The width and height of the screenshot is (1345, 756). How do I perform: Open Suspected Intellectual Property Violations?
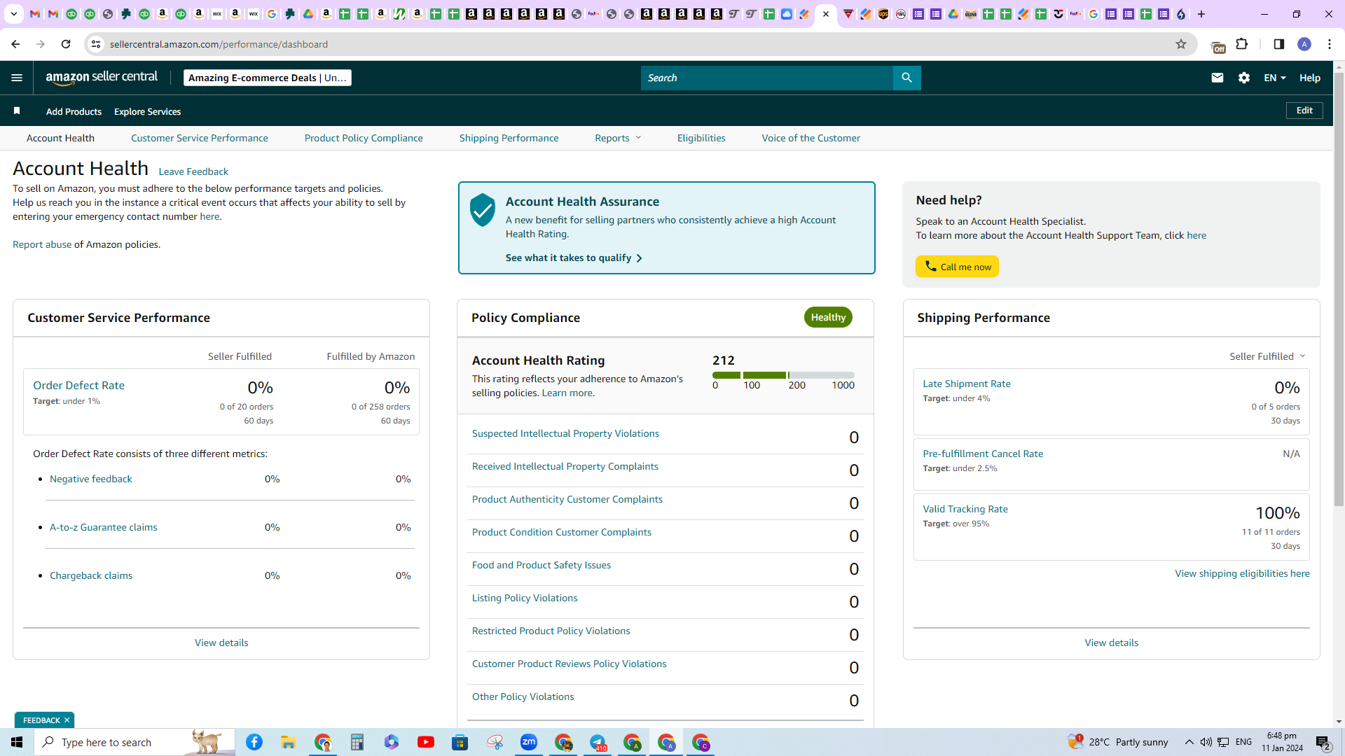coord(565,433)
